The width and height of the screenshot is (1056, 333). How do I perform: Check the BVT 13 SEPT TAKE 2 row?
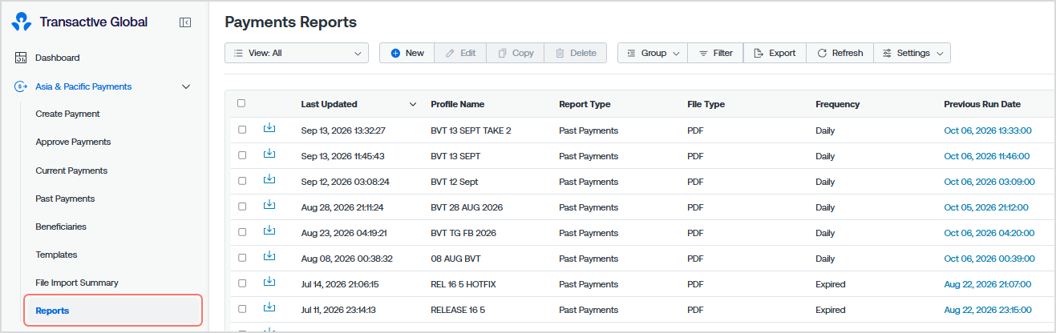[x=242, y=130]
